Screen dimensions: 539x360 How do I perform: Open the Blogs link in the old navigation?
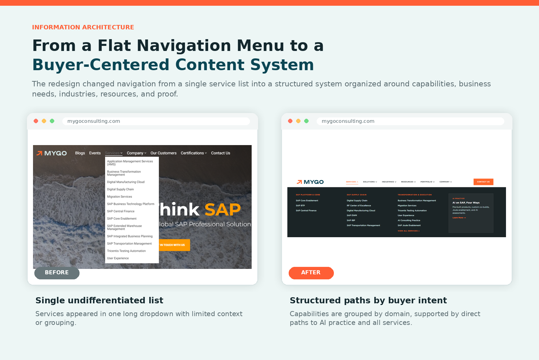pos(80,153)
